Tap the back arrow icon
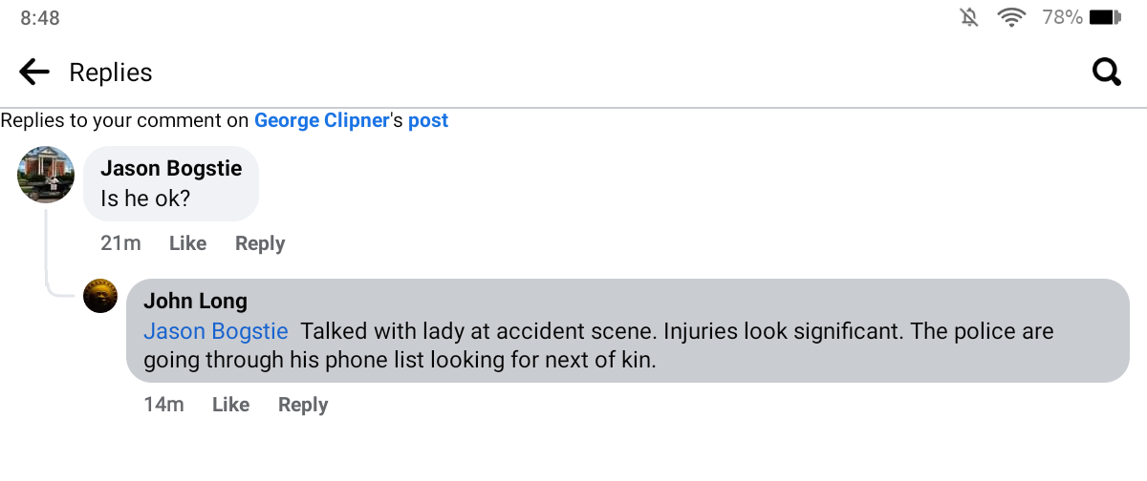Viewport: 1147px width, 481px height. click(x=34, y=73)
